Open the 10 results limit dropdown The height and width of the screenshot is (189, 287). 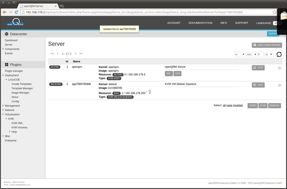pos(269,55)
